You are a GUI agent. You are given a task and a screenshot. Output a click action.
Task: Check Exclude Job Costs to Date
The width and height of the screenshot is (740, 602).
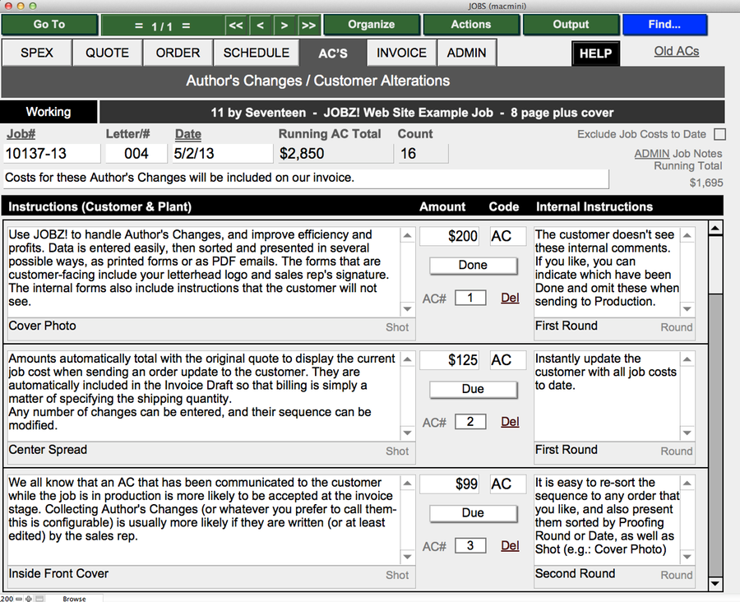click(x=719, y=134)
